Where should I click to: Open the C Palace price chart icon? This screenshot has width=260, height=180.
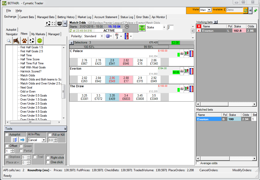pyautogui.click(x=182, y=54)
